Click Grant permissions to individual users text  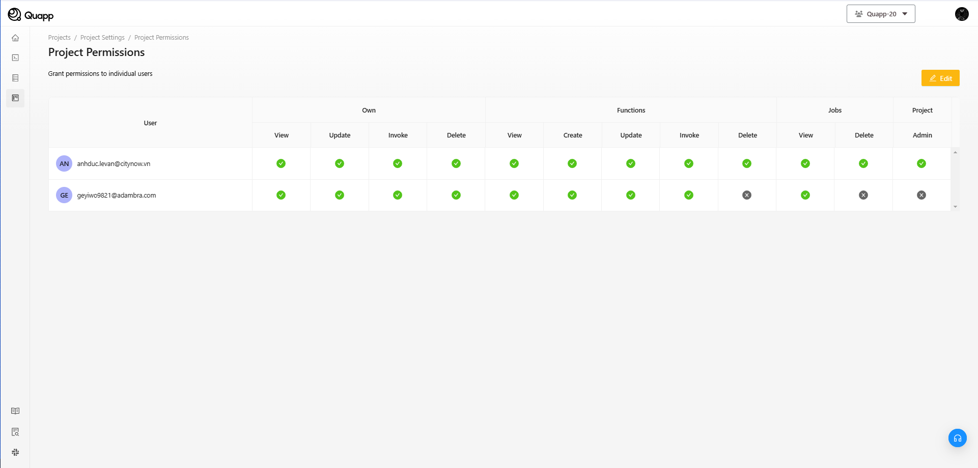[x=100, y=74]
